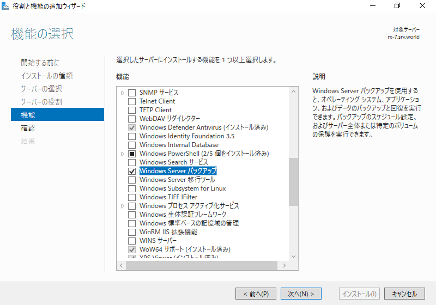Select the WoW64 サポート row label

point(185,249)
